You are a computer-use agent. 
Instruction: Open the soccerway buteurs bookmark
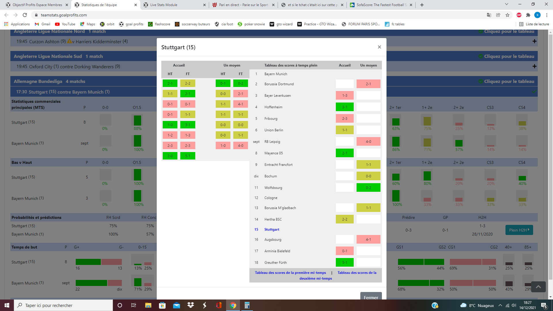point(192,24)
